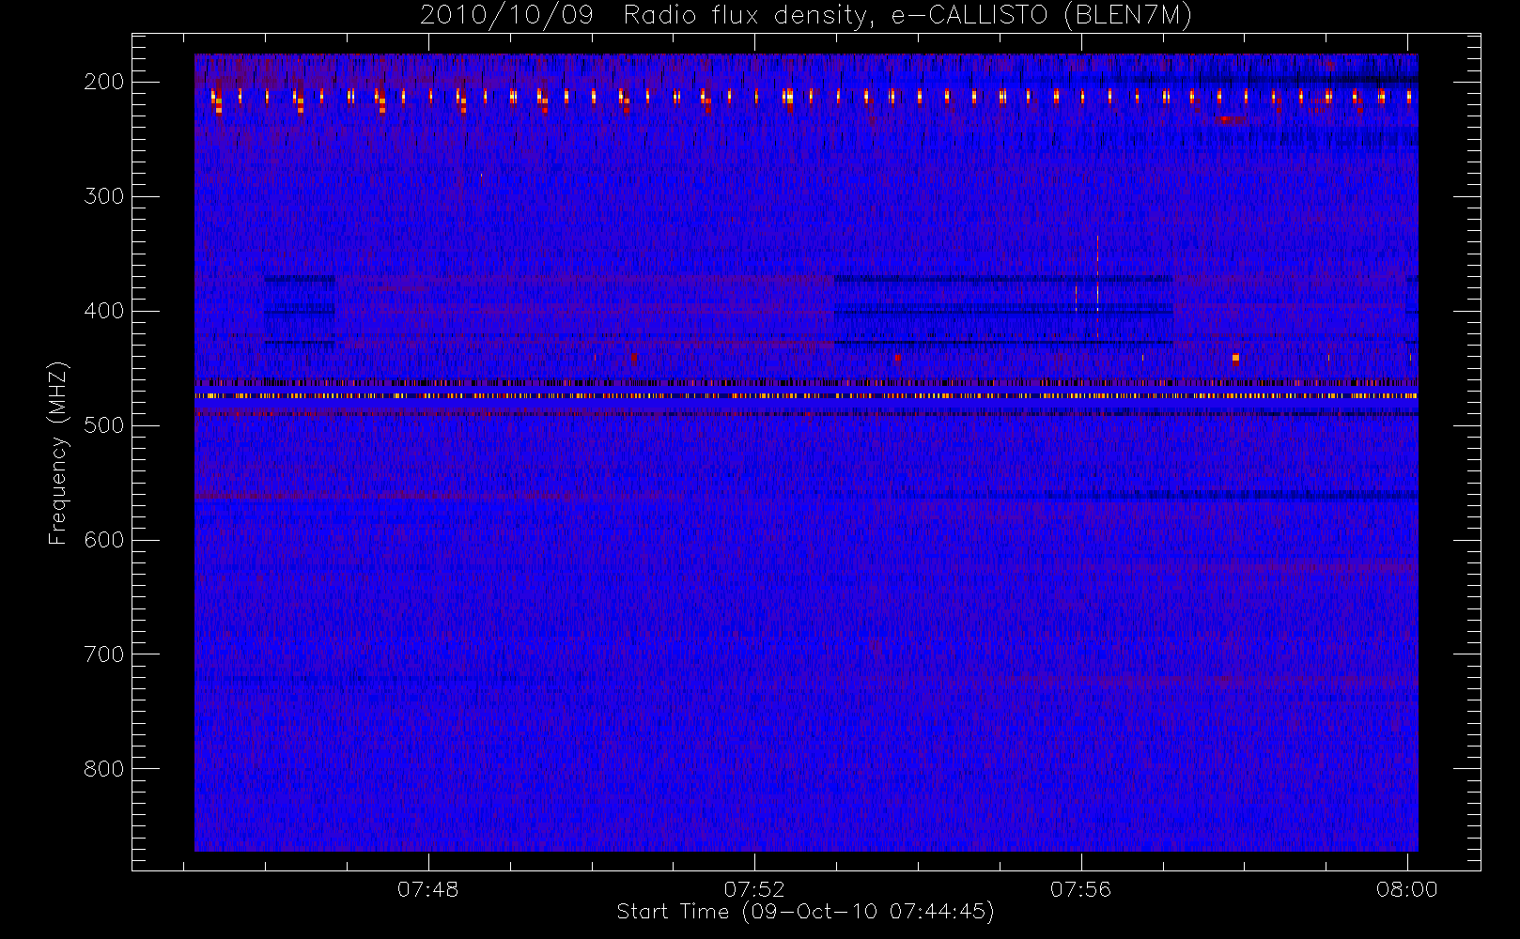Click the 700 frequency tick label
This screenshot has width=1520, height=939.
[104, 654]
